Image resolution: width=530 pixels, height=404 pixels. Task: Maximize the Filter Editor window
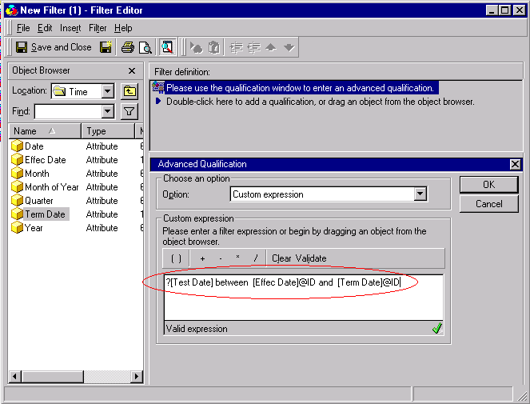tap(505, 10)
